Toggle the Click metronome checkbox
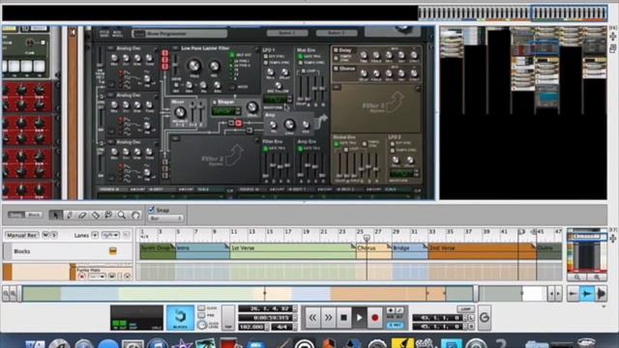 click(201, 308)
